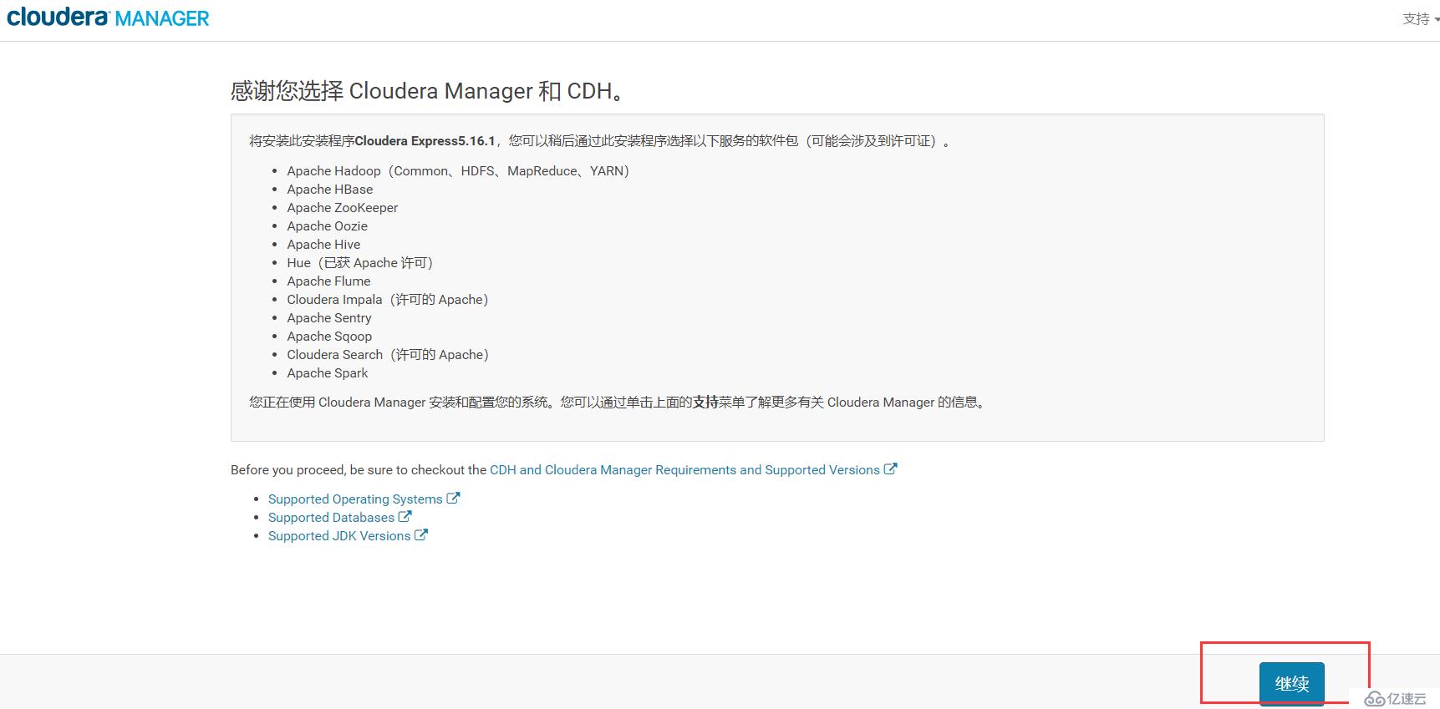This screenshot has height=709, width=1440.
Task: Select the Apache ZooKeeper list entry
Action: coord(343,208)
